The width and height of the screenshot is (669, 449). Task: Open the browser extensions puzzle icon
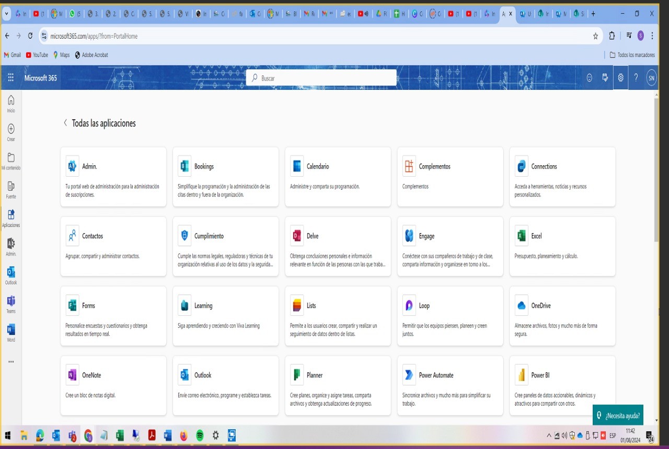612,36
